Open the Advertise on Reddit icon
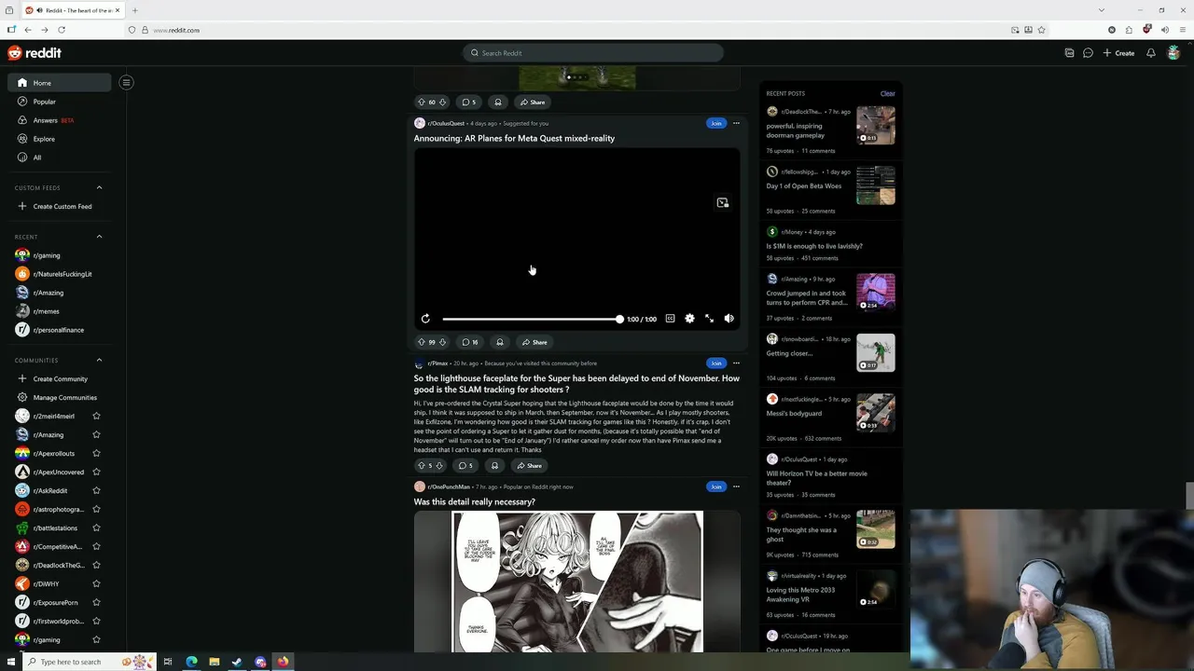 pos(1069,53)
